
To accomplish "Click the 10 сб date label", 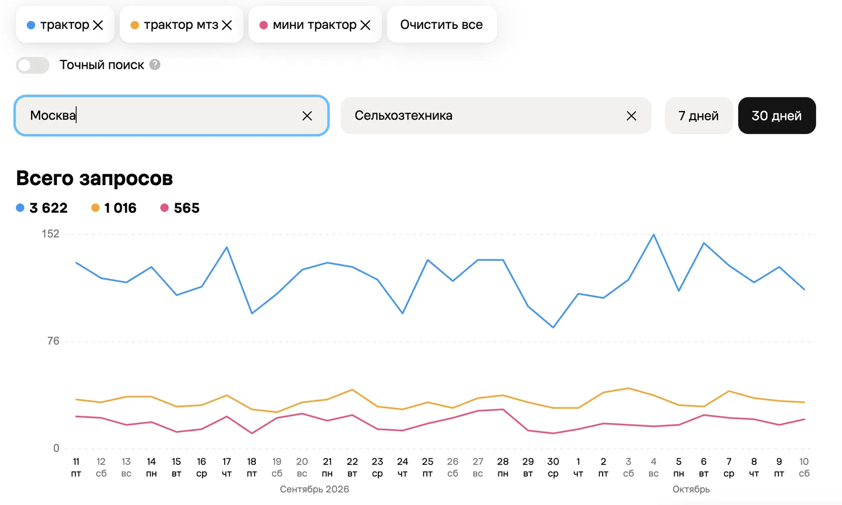I will (804, 467).
